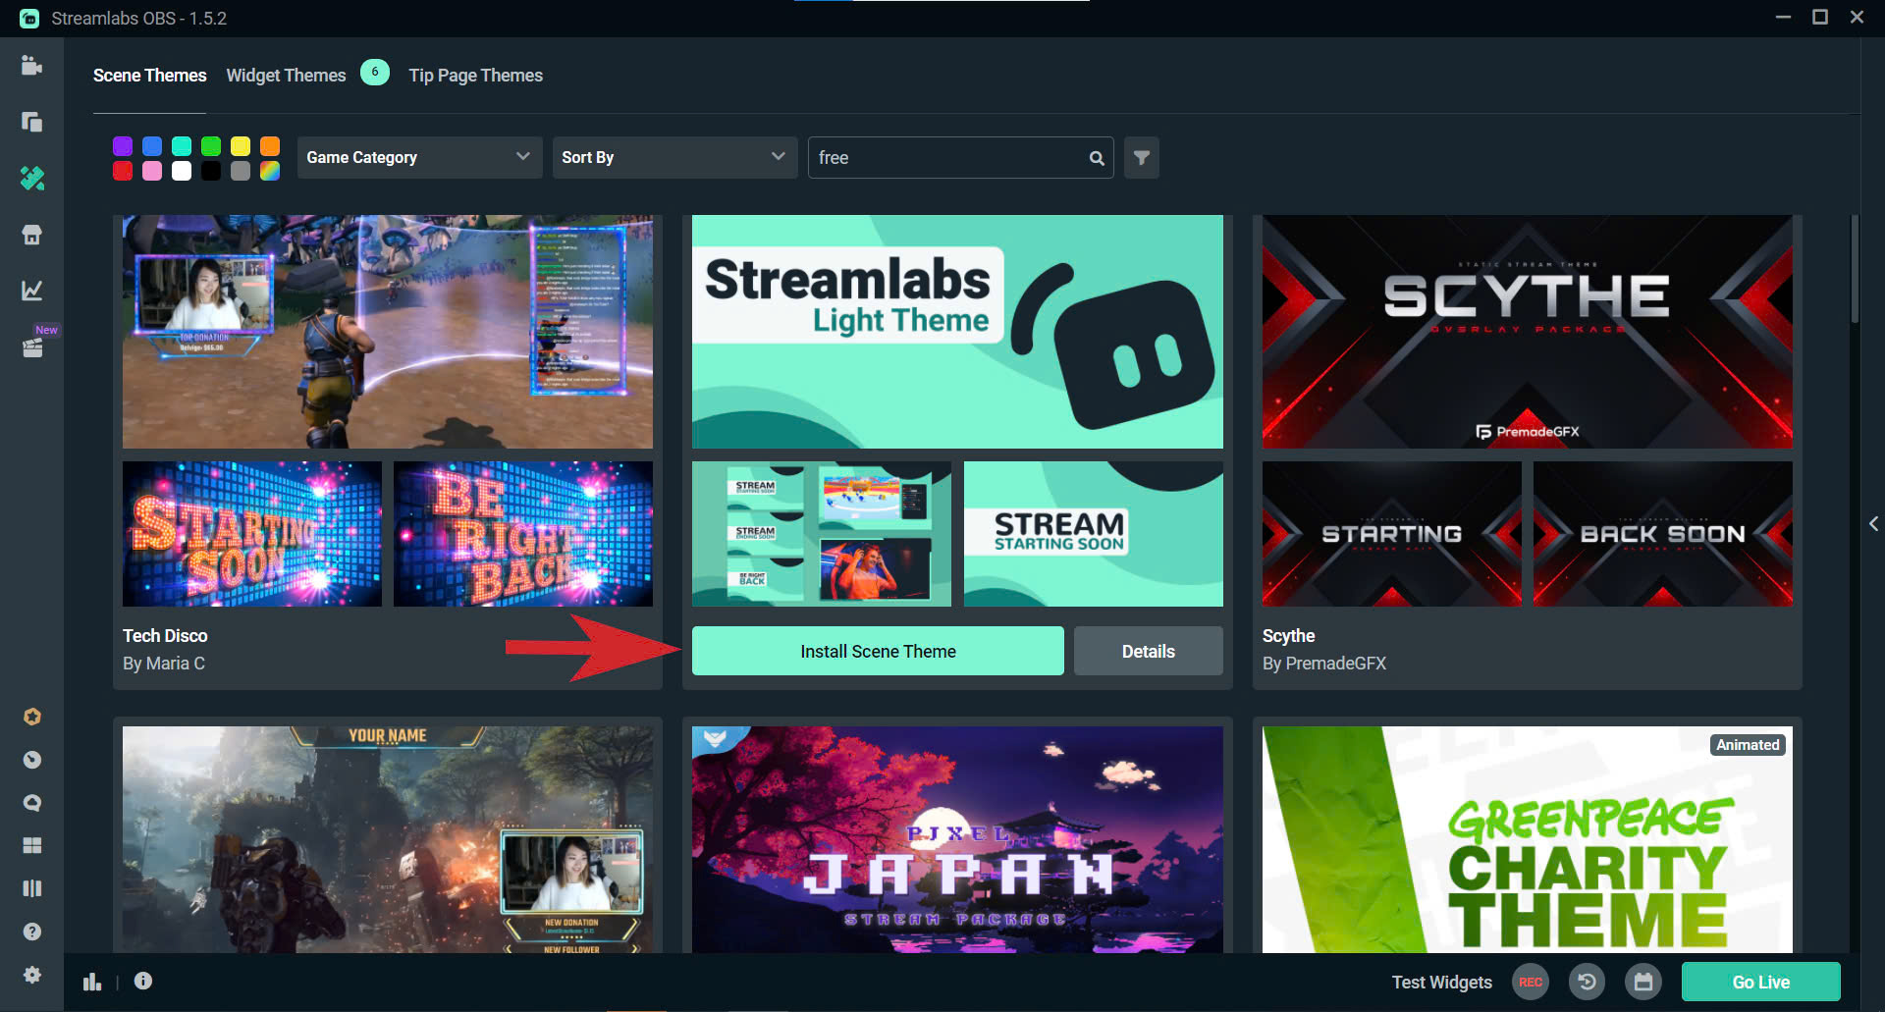Click the replay buffer icon
Image resolution: width=1885 pixels, height=1012 pixels.
point(1587,982)
